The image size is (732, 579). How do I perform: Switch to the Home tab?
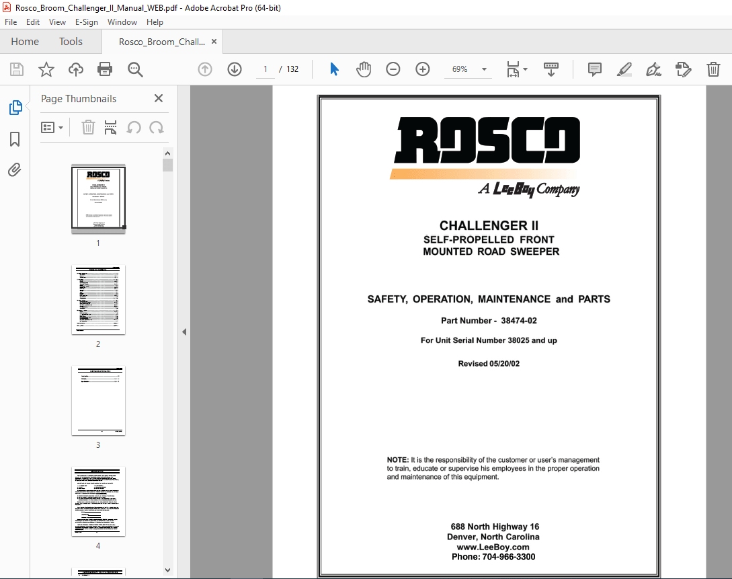24,41
